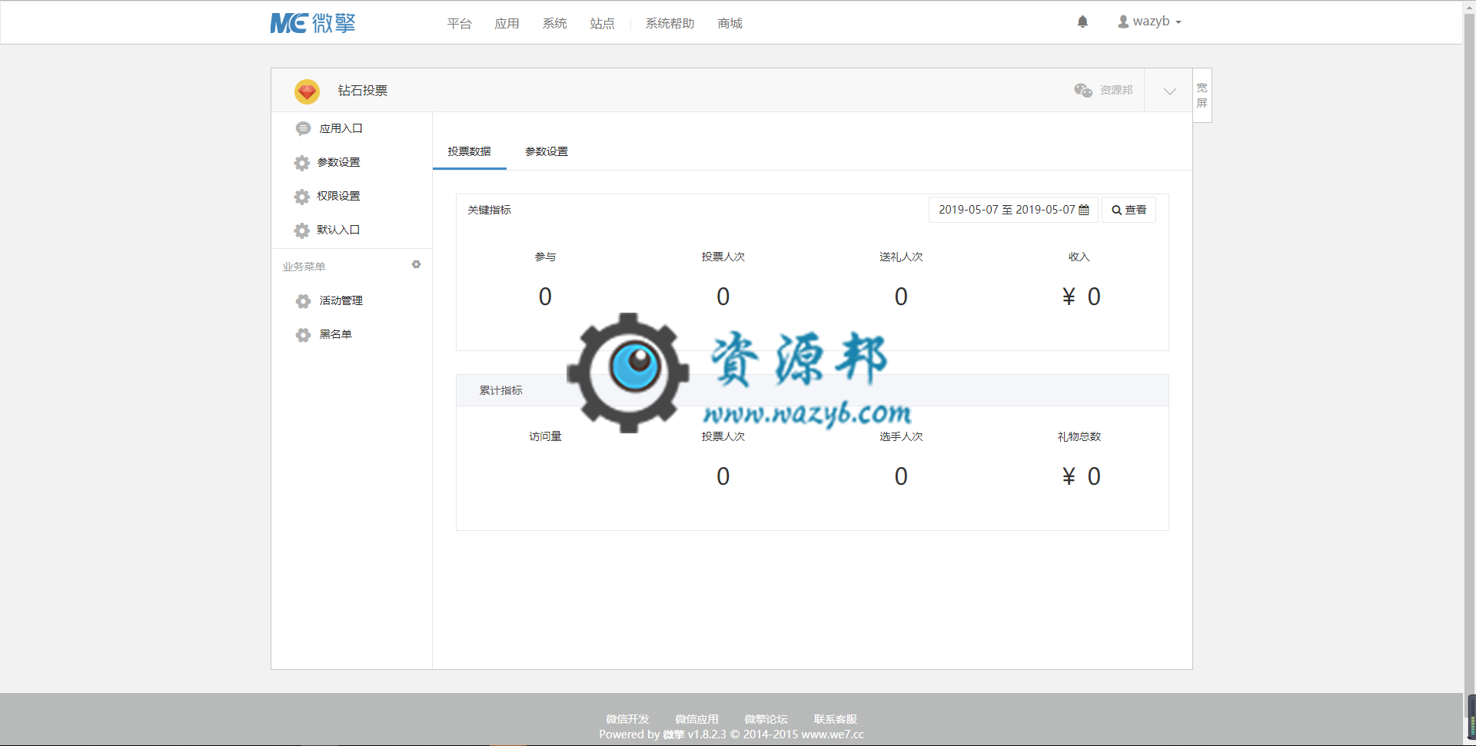The image size is (1476, 746).
Task: Open the 微信开发 footer link
Action: 627,719
